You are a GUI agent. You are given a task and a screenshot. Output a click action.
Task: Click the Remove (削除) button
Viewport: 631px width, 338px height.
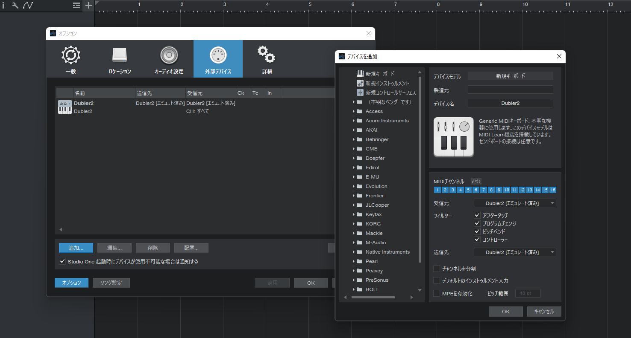[153, 248]
